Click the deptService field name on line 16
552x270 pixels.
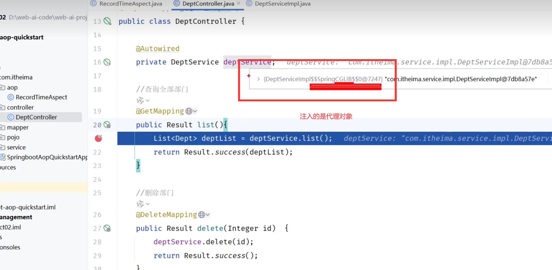(247, 62)
